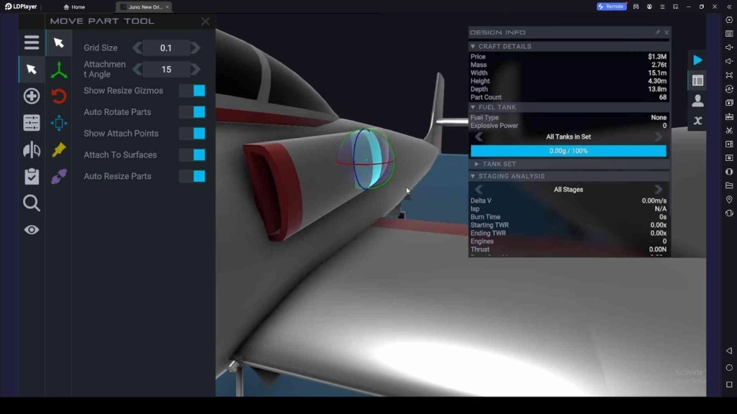The image size is (737, 414).
Task: Select the red Rotate Part tool
Action: click(x=59, y=96)
